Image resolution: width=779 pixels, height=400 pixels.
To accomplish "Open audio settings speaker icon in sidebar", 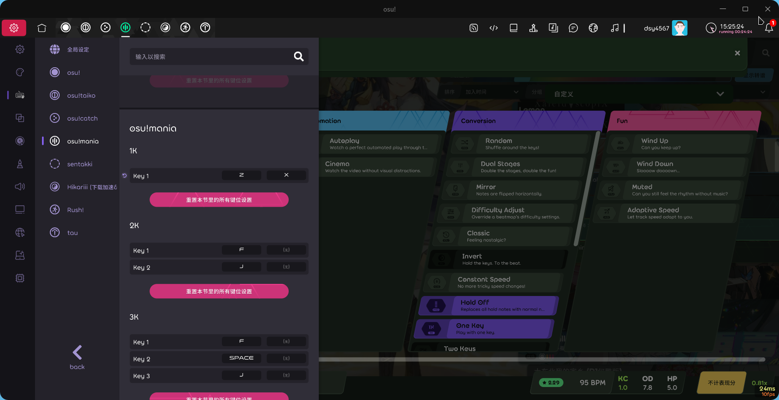I will (x=20, y=187).
